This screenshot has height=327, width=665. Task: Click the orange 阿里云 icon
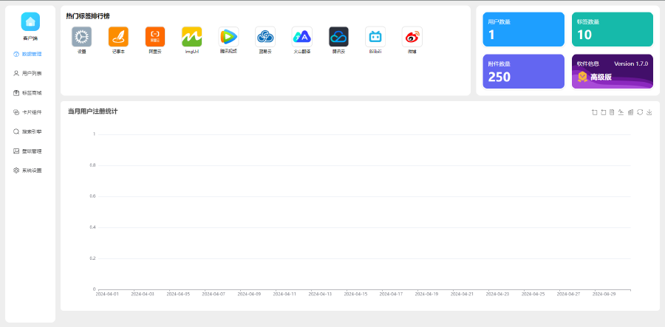[155, 36]
